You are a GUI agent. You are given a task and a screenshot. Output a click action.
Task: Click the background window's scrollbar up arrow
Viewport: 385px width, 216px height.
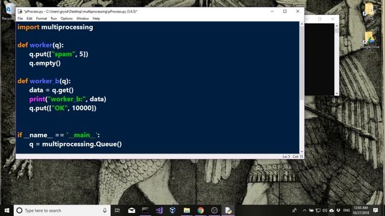[x=337, y=25]
